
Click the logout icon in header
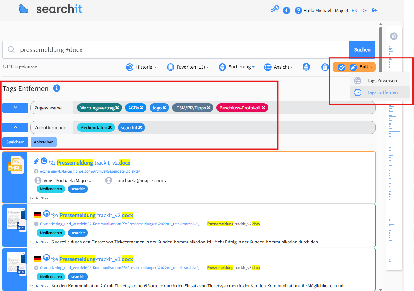click(374, 11)
